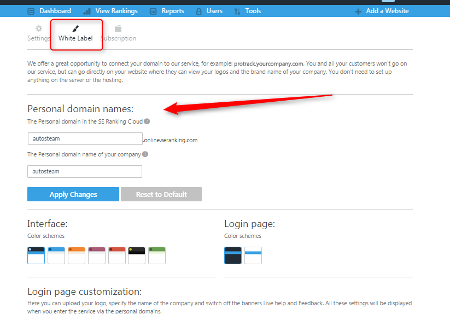Click the Subscription wallet icon
The image size is (450, 314).
coord(118,28)
